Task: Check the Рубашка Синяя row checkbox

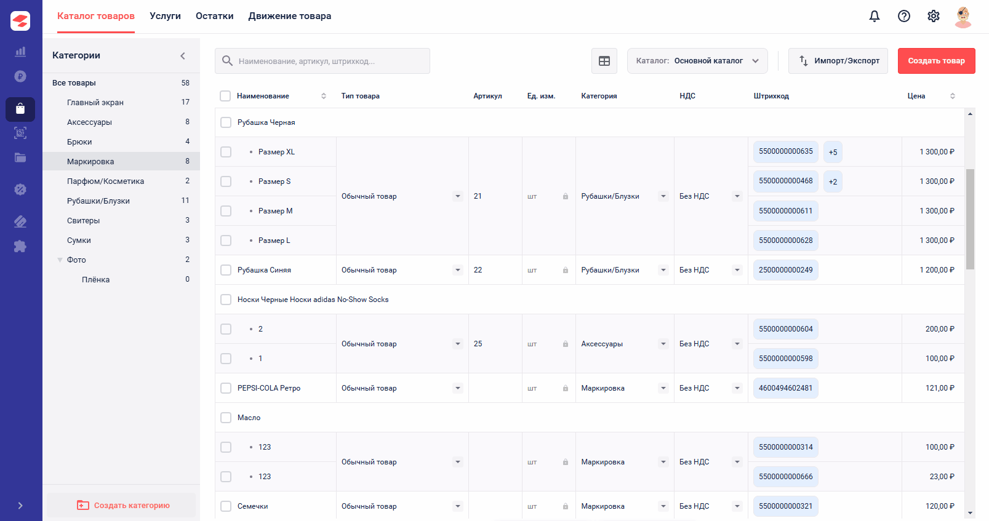Action: click(x=226, y=270)
